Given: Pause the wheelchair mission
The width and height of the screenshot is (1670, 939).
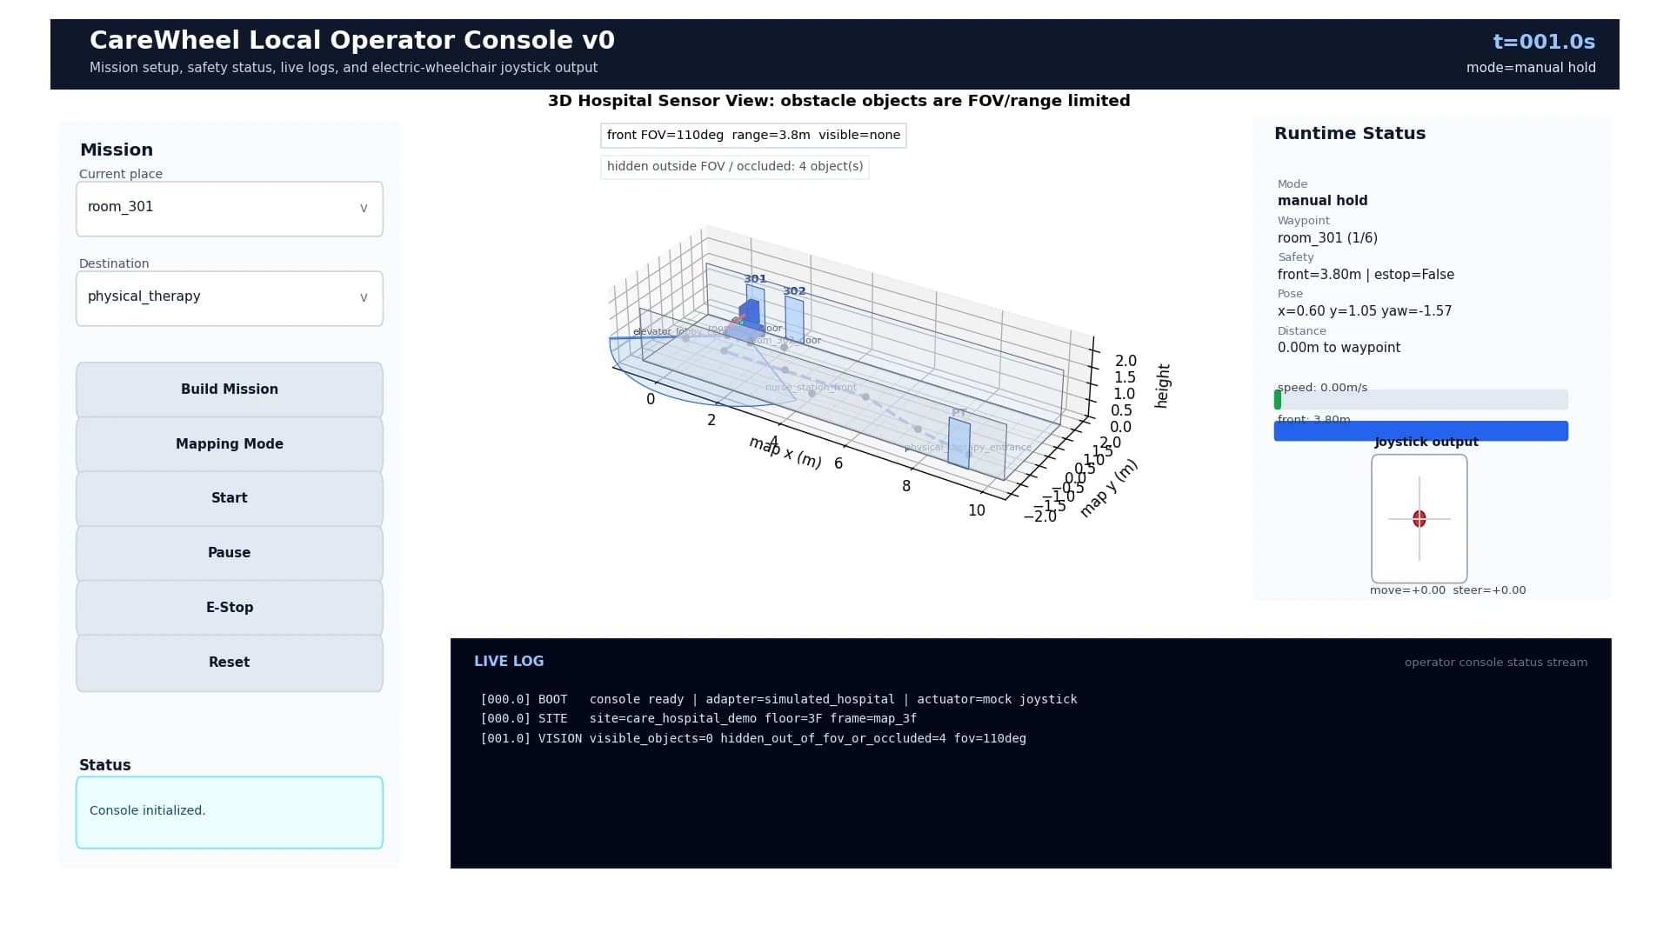Looking at the screenshot, I should click(230, 553).
